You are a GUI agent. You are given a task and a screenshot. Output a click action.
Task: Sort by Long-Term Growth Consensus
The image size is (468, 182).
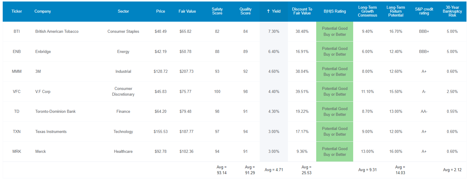[367, 11]
